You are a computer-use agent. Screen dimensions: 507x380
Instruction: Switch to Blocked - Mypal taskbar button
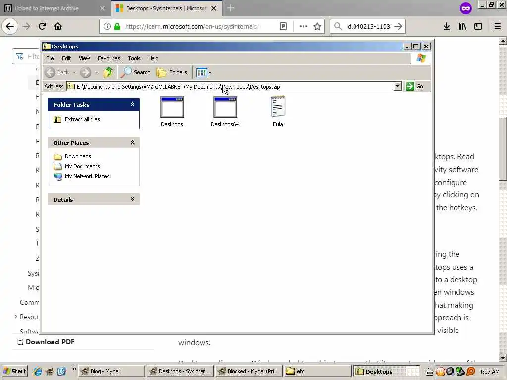(249, 371)
